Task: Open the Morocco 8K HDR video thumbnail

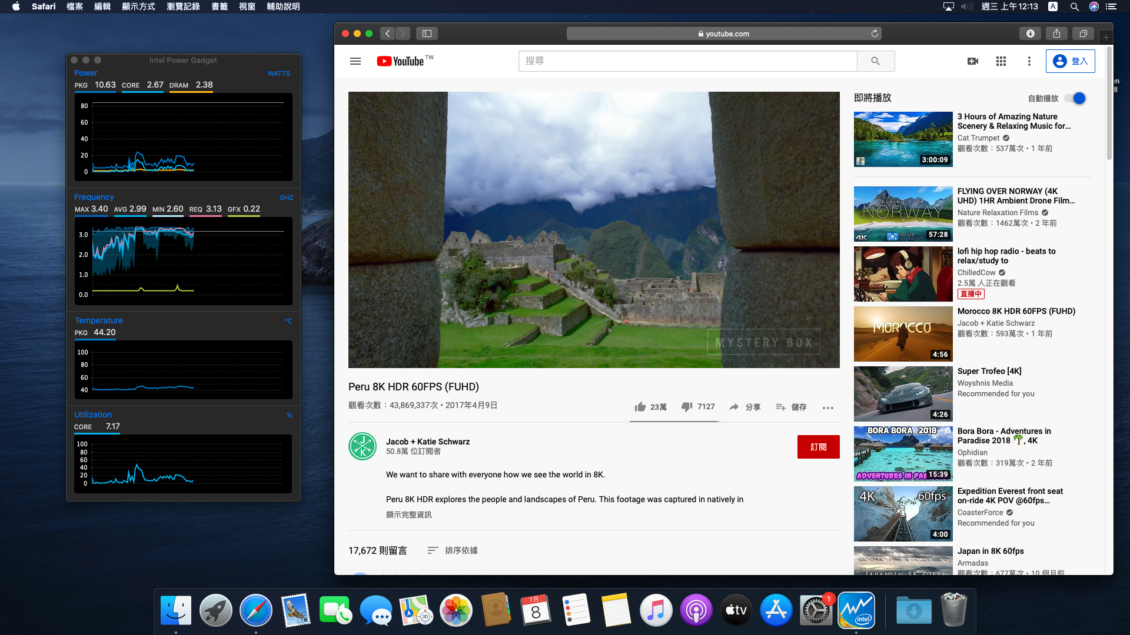Action: coord(903,333)
